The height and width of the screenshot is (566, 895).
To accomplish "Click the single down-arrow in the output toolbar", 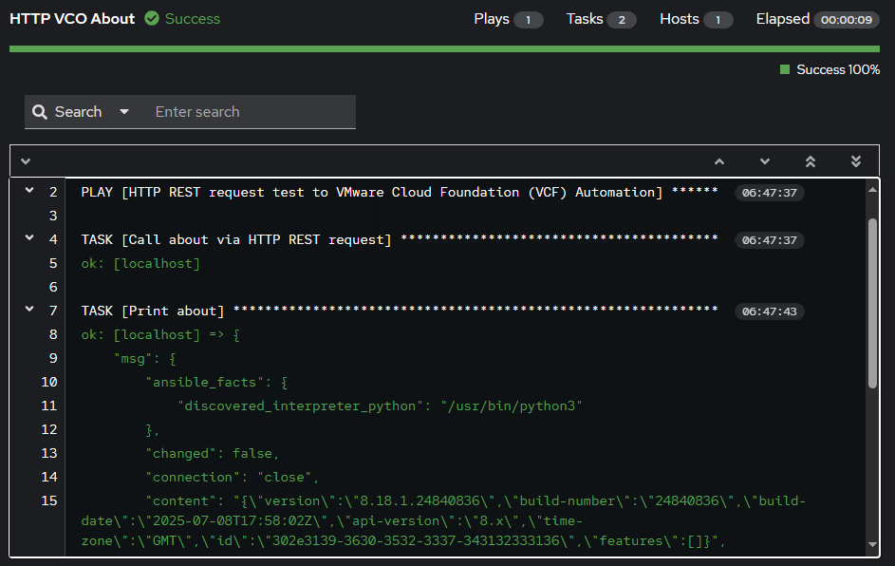I will [764, 160].
